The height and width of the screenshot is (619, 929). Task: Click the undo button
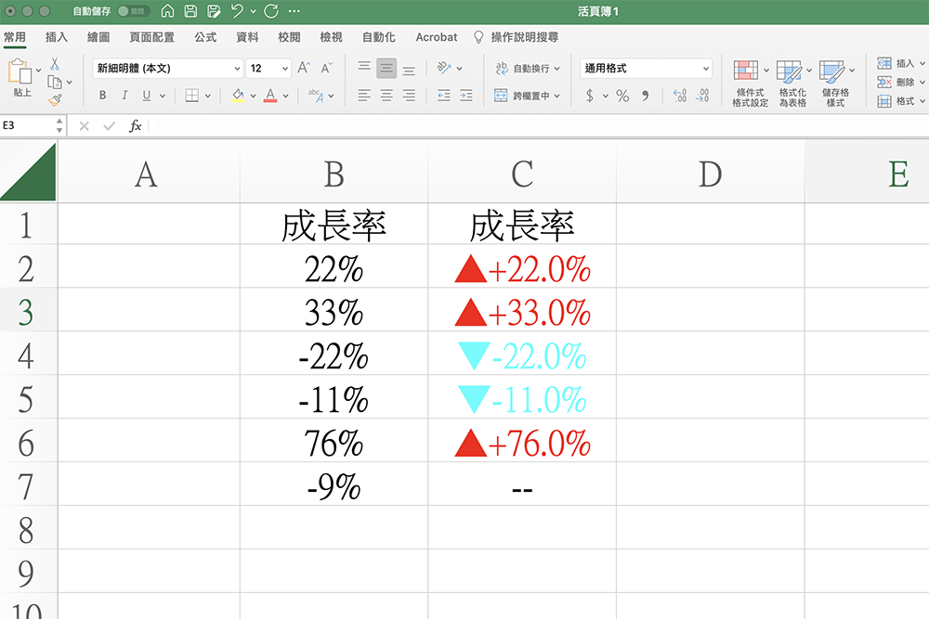pyautogui.click(x=239, y=10)
